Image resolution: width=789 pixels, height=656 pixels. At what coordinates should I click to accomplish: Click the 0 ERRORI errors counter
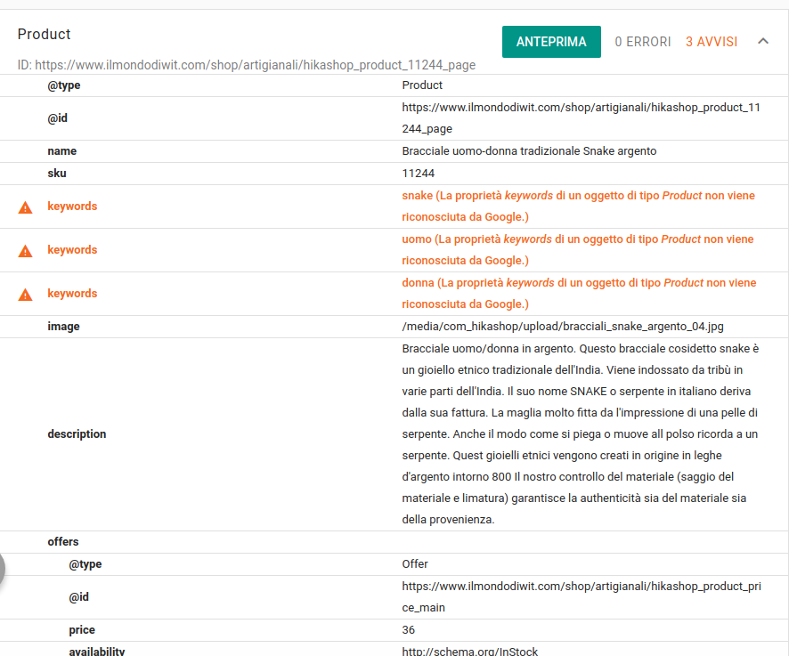click(643, 42)
